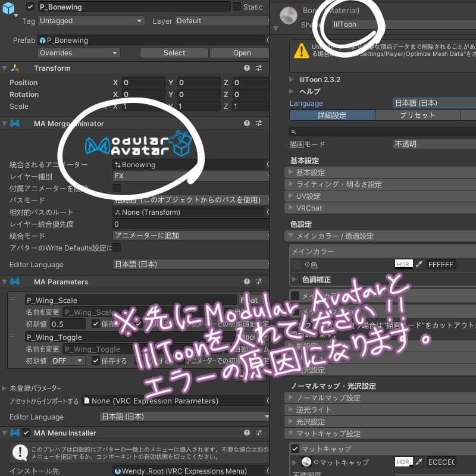476x476 pixels.
Task: Open MA Menu Installer presets icon
Action: pyautogui.click(x=259, y=433)
